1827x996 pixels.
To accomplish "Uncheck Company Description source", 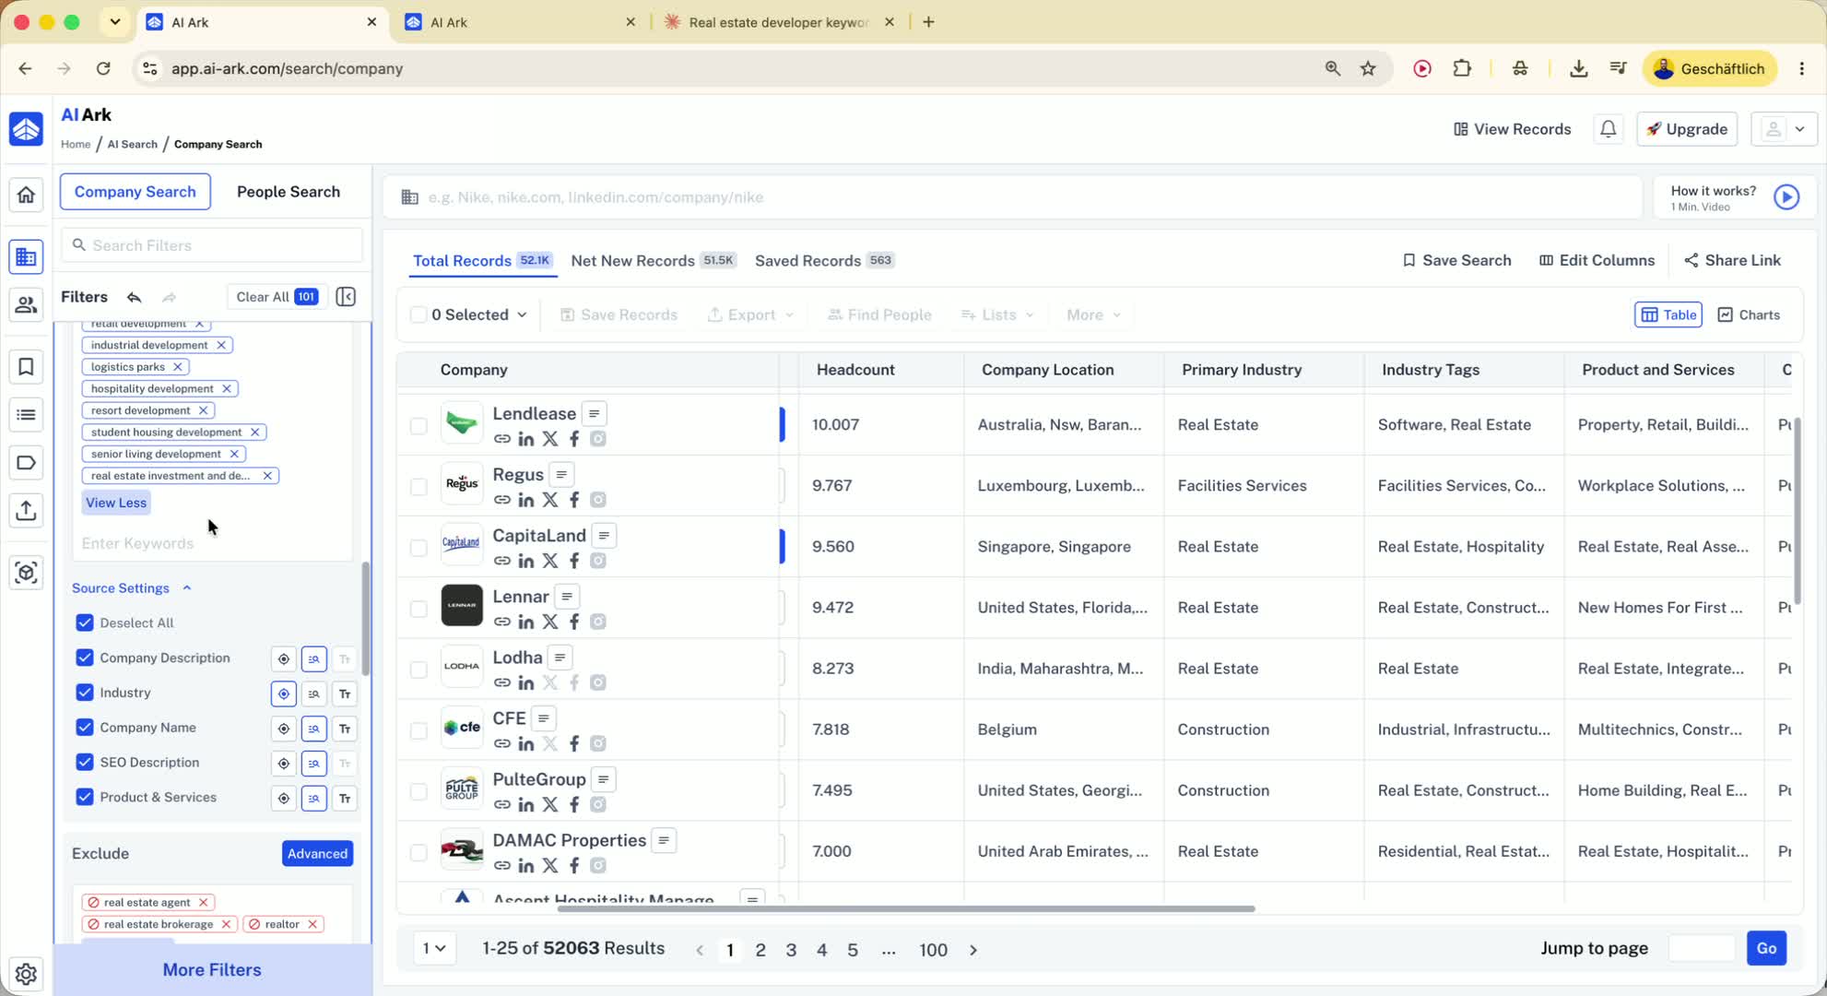I will (85, 658).
